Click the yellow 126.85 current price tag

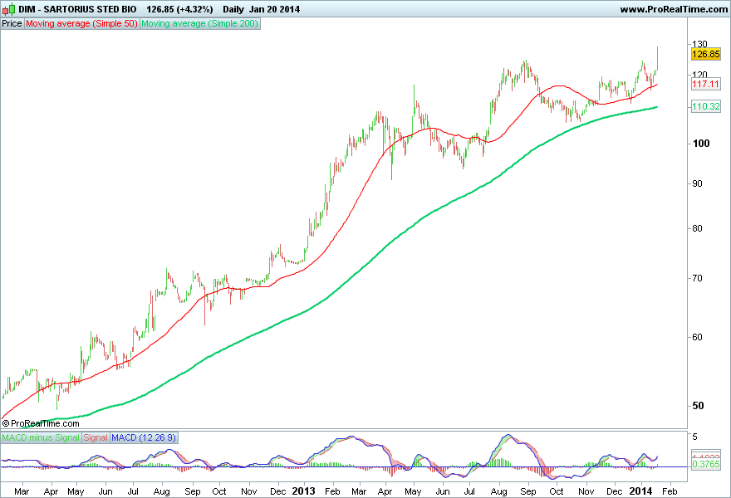pyautogui.click(x=706, y=55)
